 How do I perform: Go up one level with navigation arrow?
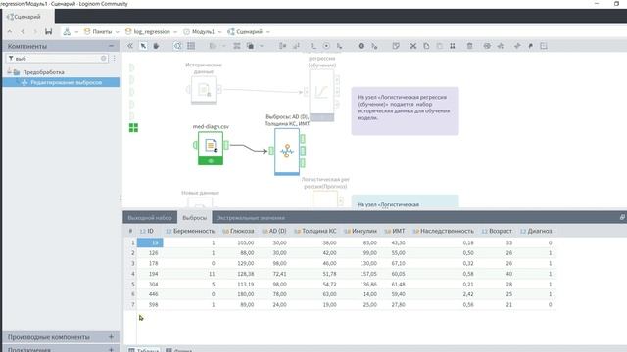click(x=10, y=31)
